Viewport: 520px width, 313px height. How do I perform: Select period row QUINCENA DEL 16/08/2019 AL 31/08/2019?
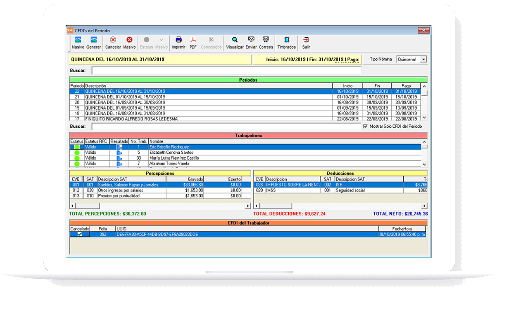click(x=245, y=113)
